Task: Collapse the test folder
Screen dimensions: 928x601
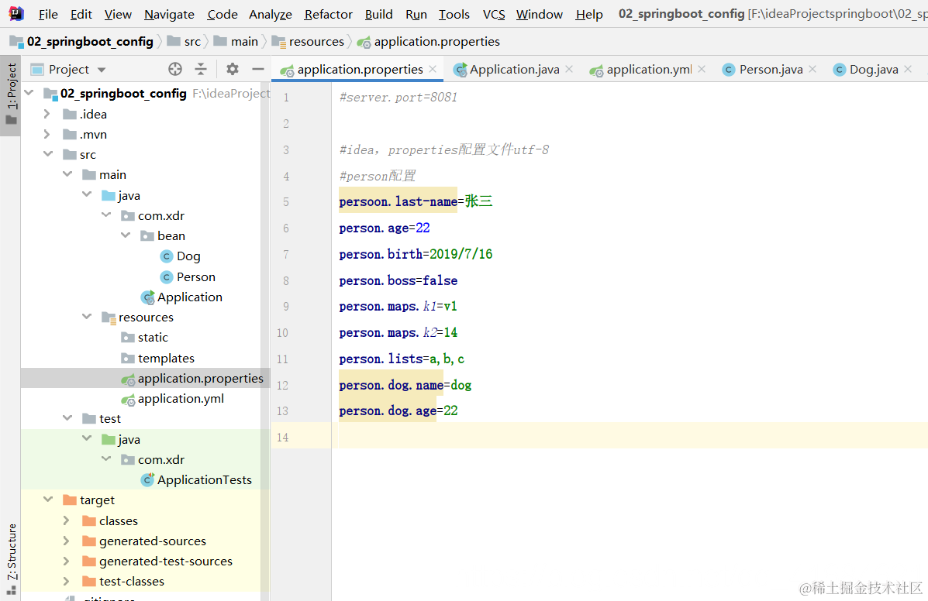Action: pyautogui.click(x=67, y=417)
